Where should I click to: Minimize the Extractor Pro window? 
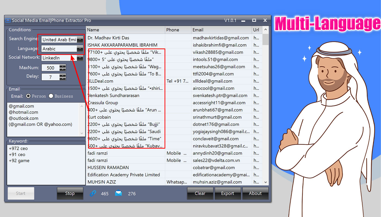click(x=243, y=21)
